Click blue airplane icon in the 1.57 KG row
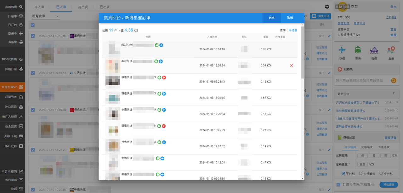 (164, 94)
